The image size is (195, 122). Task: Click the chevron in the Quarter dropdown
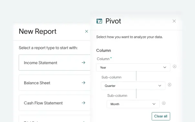point(160,86)
